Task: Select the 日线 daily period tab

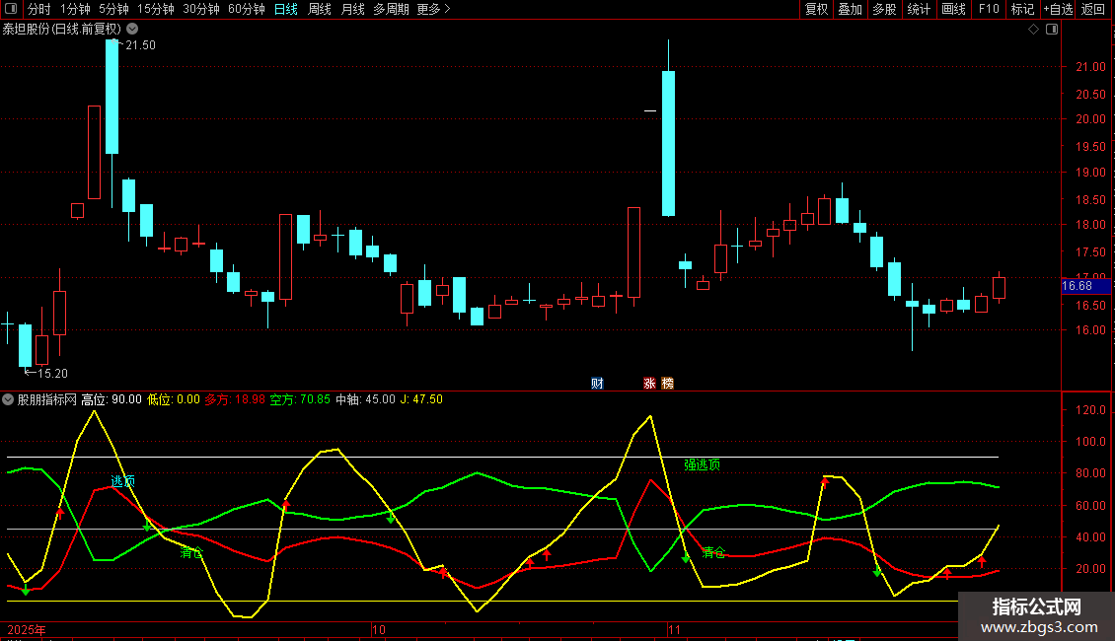Action: [x=286, y=9]
